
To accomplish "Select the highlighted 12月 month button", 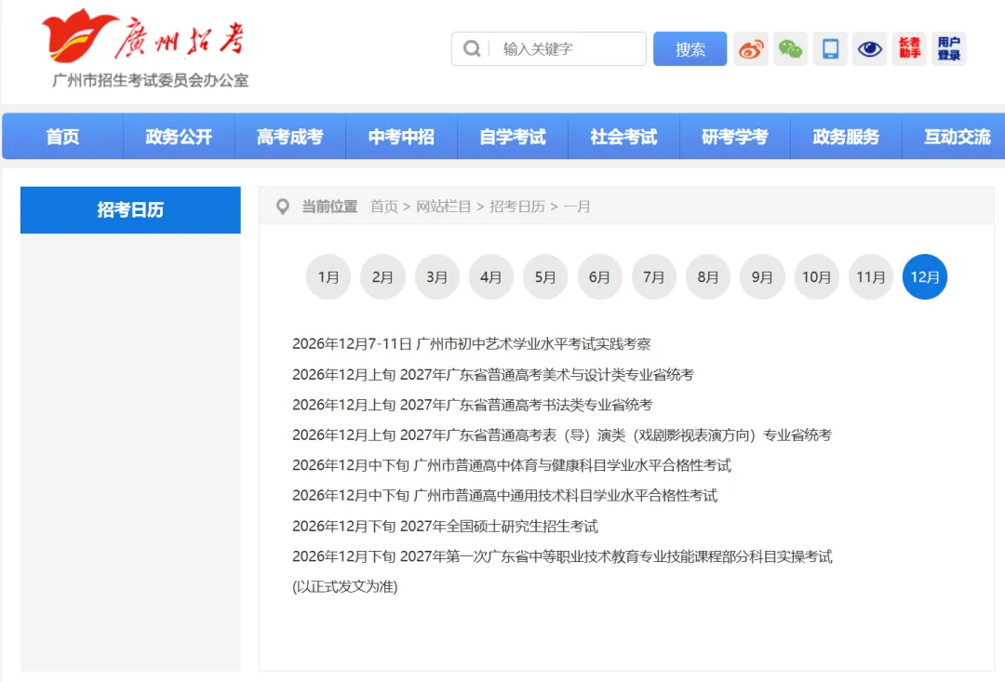I will click(925, 277).
